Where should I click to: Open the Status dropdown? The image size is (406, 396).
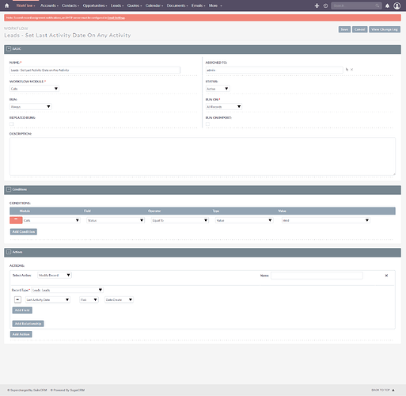(218, 89)
